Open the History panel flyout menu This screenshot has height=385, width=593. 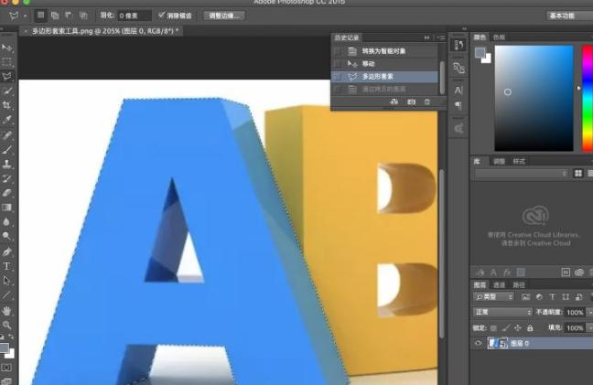point(441,37)
